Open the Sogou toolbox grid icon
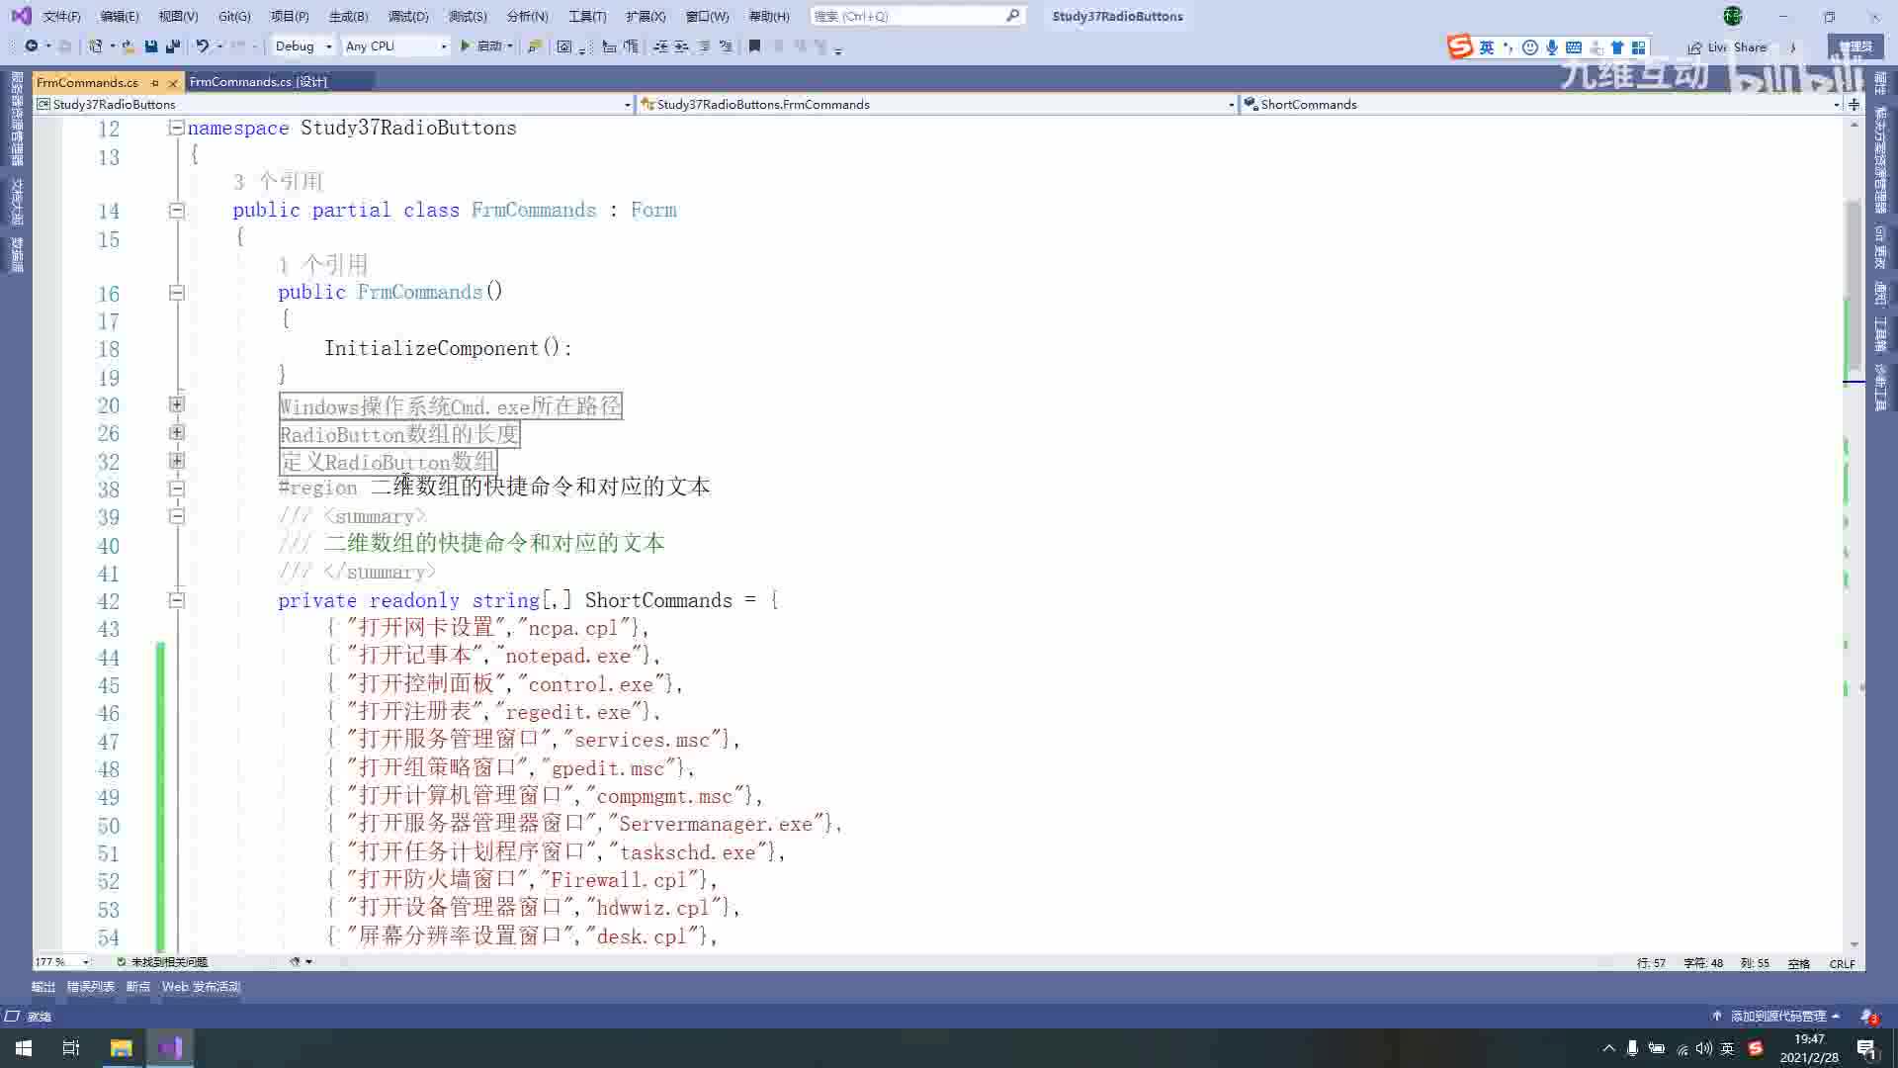 [1639, 47]
